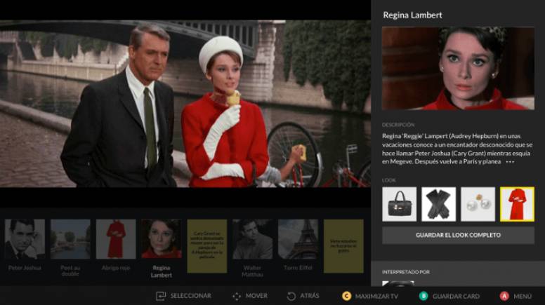Click the Regina Lambert portrait in side panel
This screenshot has width=545, height=305.
click(x=458, y=68)
